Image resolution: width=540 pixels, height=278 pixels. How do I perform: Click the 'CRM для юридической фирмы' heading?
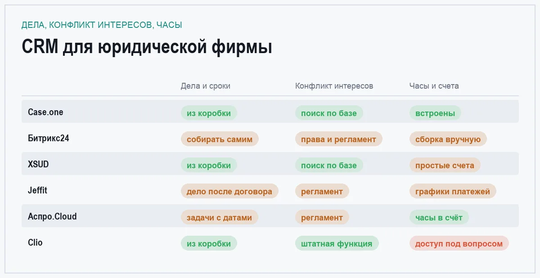(x=147, y=47)
